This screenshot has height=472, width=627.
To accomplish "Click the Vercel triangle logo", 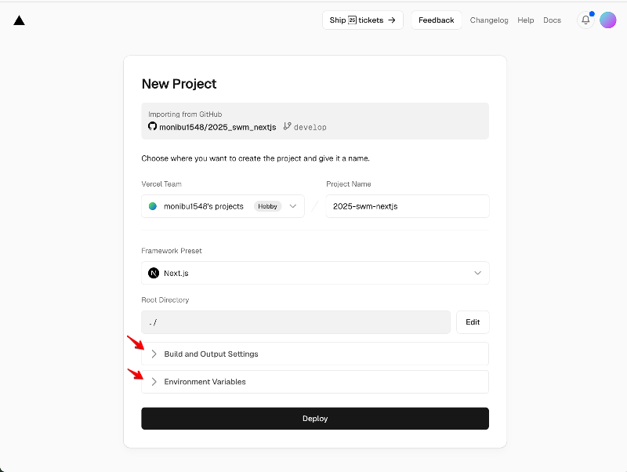I will [x=19, y=20].
